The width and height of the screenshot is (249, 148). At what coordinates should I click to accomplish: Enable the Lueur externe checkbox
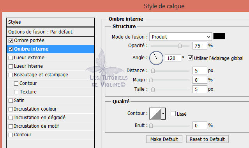[11, 58]
